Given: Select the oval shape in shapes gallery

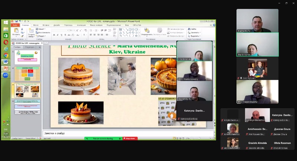Looking at the screenshot, I should (133, 29).
